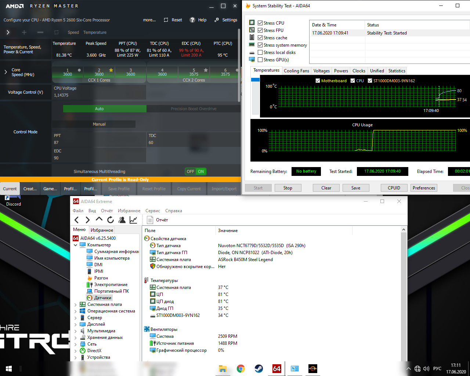This screenshot has height=376, width=470.
Task: Switch to AIDA64 taskbar icon
Action: coord(276,368)
